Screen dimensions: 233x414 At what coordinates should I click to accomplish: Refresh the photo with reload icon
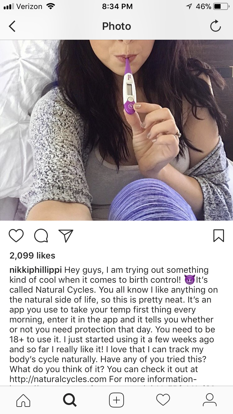click(215, 26)
